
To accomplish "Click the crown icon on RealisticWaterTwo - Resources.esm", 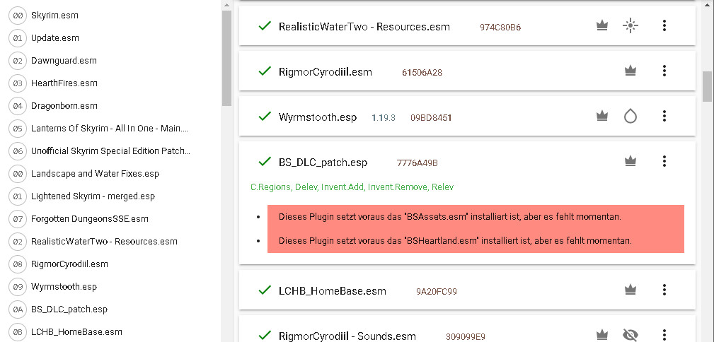I will (x=602, y=26).
